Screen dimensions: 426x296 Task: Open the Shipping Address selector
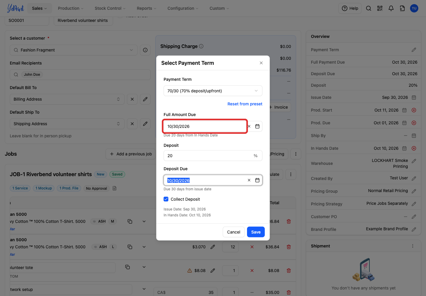(x=67, y=124)
